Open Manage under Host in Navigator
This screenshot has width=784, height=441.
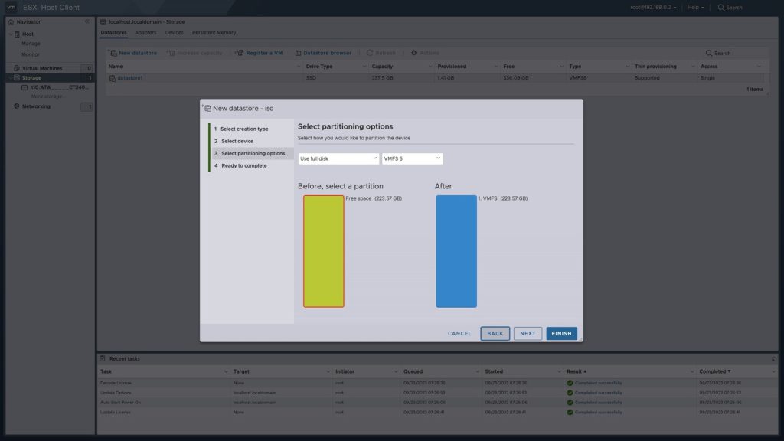(x=31, y=44)
